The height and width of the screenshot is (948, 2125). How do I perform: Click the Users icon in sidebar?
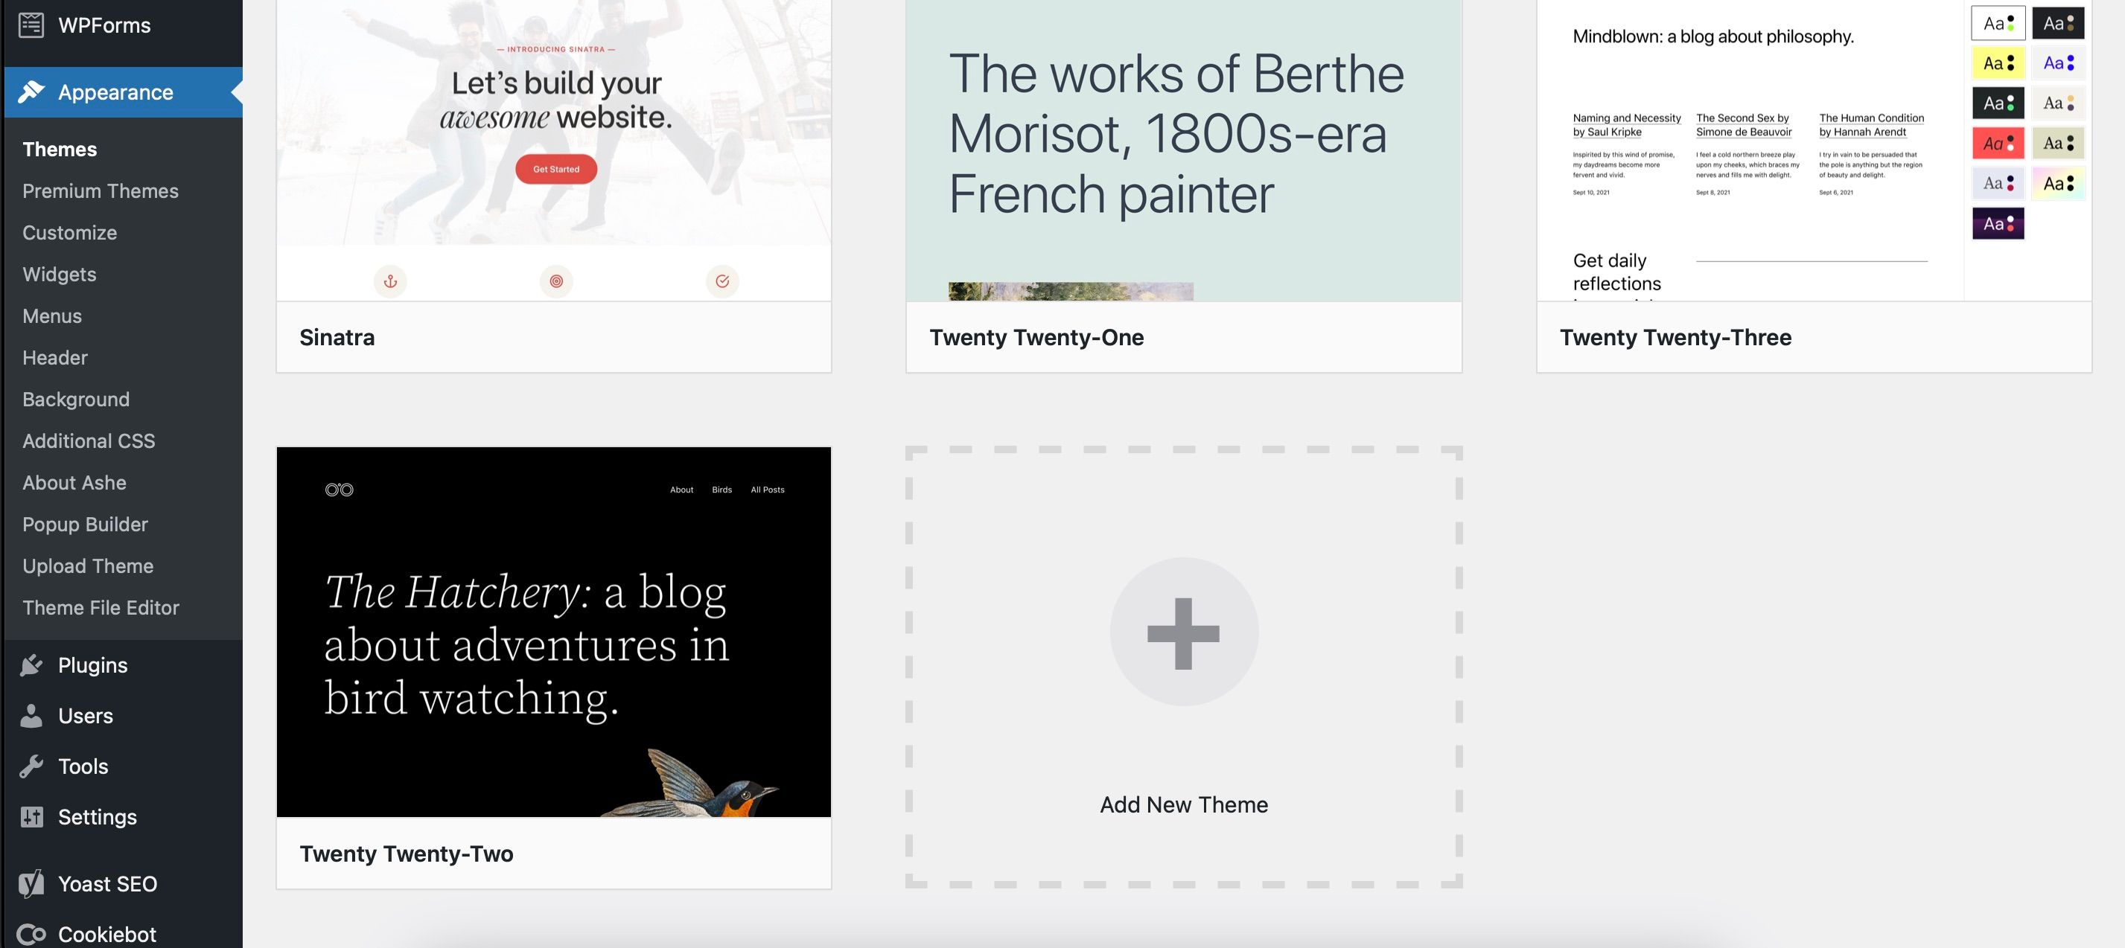[30, 715]
